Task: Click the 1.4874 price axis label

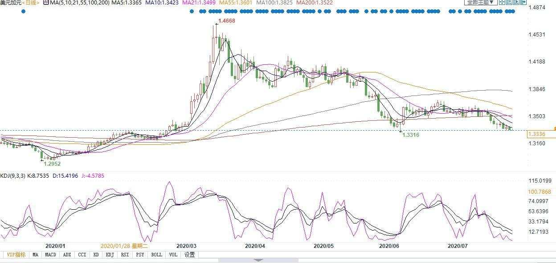Action: click(536, 8)
